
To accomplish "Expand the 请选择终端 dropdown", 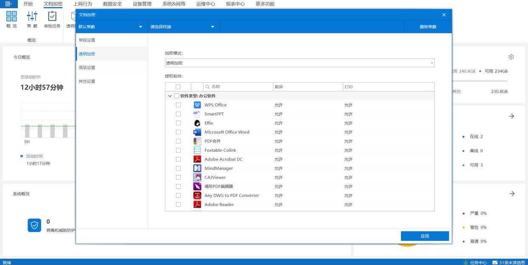I will click(x=183, y=27).
